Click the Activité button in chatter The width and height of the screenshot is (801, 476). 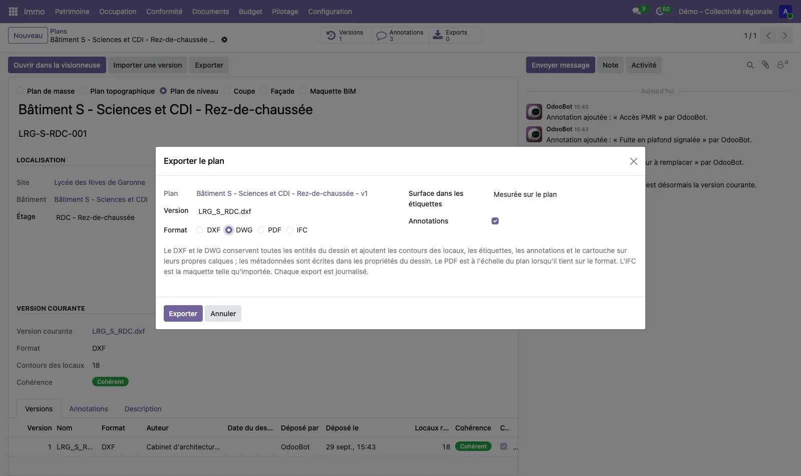(x=644, y=65)
